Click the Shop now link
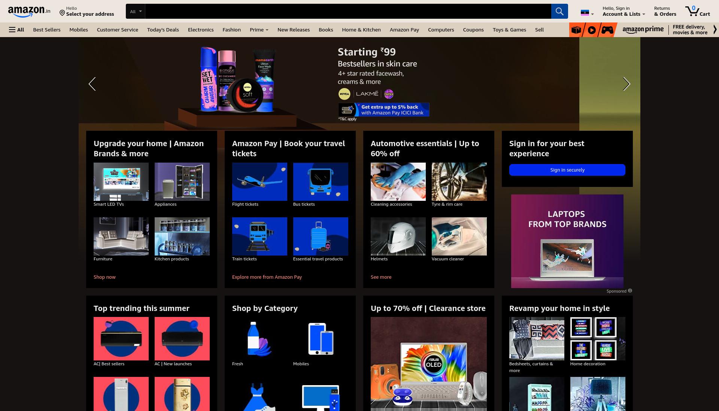The height and width of the screenshot is (411, 719). [x=104, y=277]
